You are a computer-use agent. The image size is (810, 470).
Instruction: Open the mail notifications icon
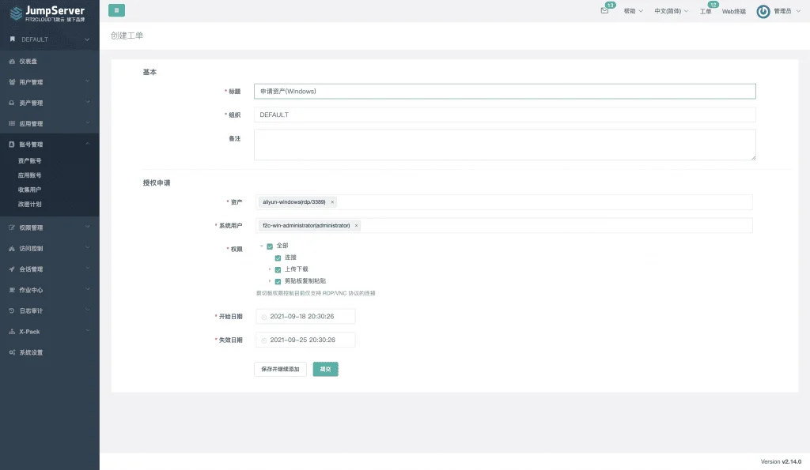(604, 10)
